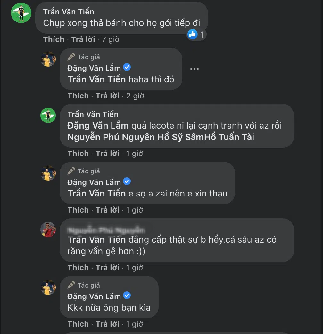This screenshot has height=334, width=323.
Task: Like the "Chụp xong thả bánh" comment via Thích
Action: (54, 39)
